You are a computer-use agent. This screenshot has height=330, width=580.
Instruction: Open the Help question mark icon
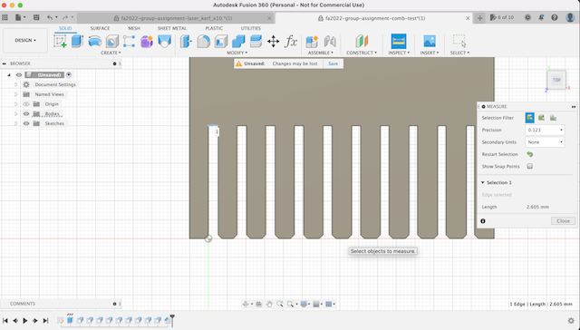pyautogui.click(x=555, y=17)
